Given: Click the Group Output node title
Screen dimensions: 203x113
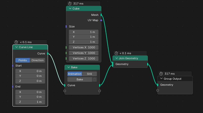Looking at the screenshot, I should point(172,79).
